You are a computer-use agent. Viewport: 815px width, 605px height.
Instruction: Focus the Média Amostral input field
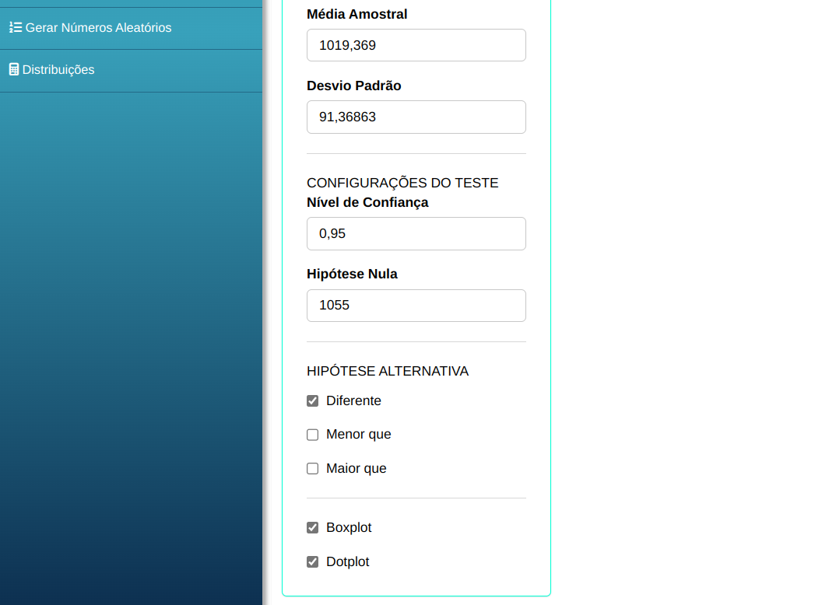tap(416, 45)
